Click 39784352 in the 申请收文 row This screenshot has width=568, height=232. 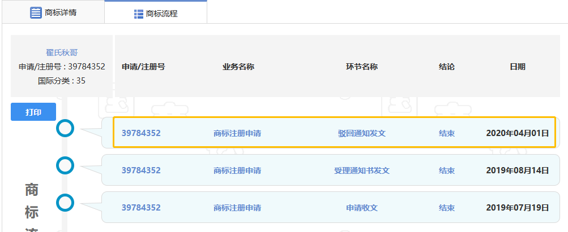pos(141,208)
